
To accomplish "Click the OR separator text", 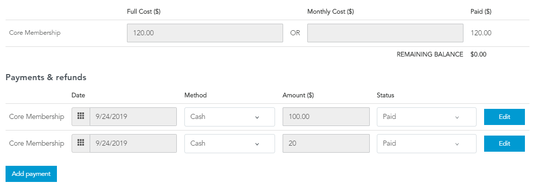I will (x=295, y=33).
